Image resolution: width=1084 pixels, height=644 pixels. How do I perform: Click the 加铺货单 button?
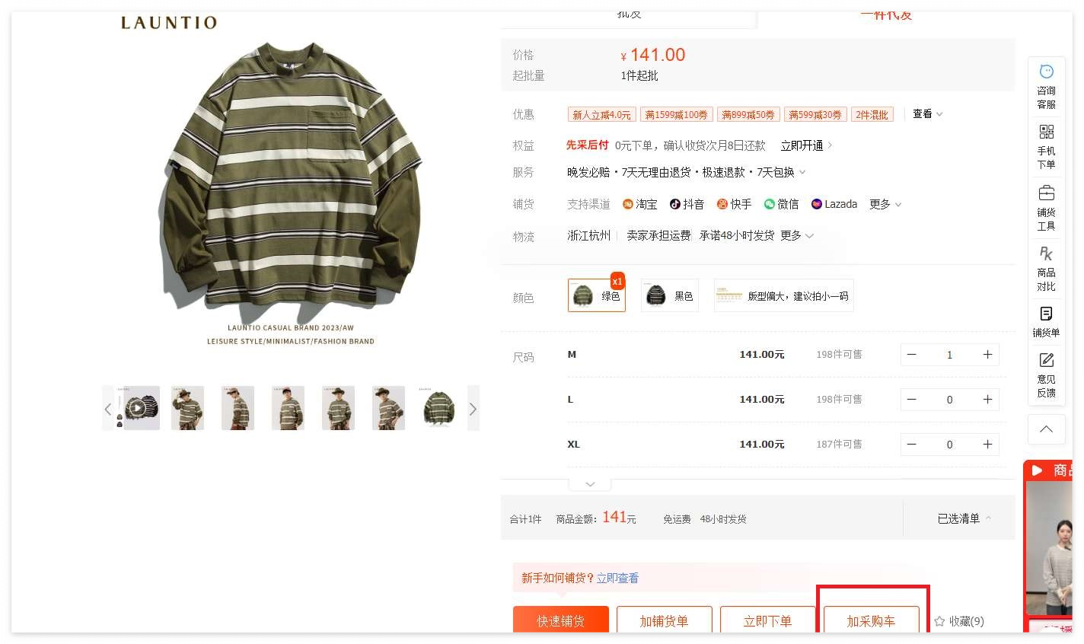pyautogui.click(x=665, y=620)
